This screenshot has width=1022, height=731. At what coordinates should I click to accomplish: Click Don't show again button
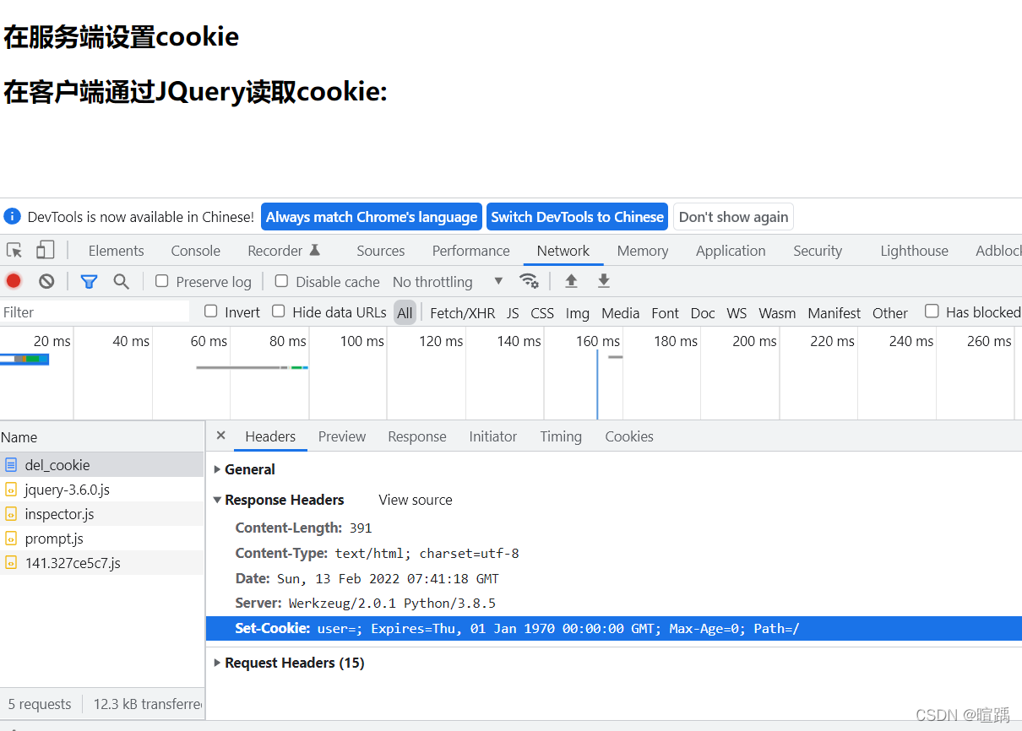point(733,217)
